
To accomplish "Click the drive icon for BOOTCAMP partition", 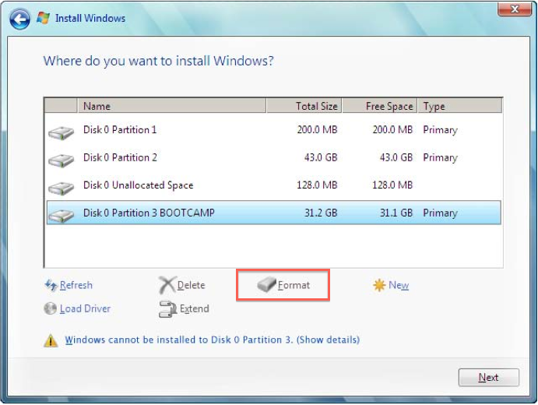I will (61, 216).
